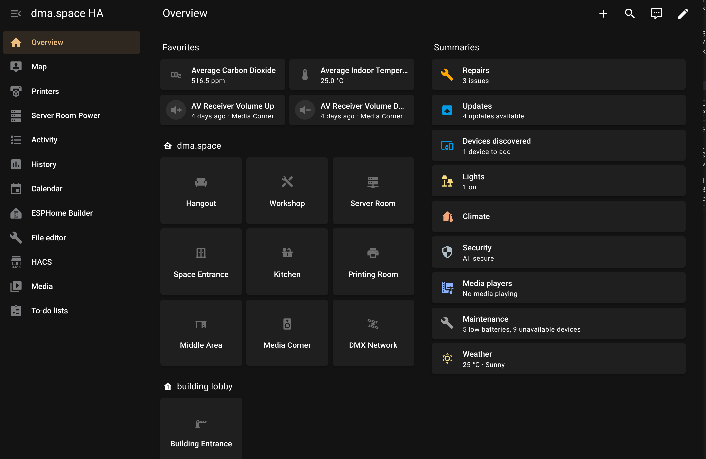Screen dimensions: 706x459
Task: Collapse the sidebar with the menu icon
Action: (16, 14)
